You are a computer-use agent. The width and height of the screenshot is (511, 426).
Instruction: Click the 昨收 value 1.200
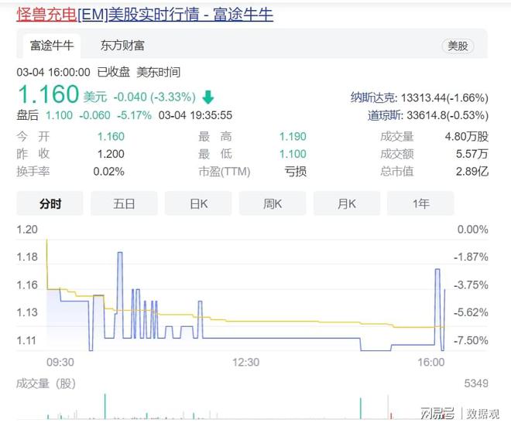pos(111,154)
